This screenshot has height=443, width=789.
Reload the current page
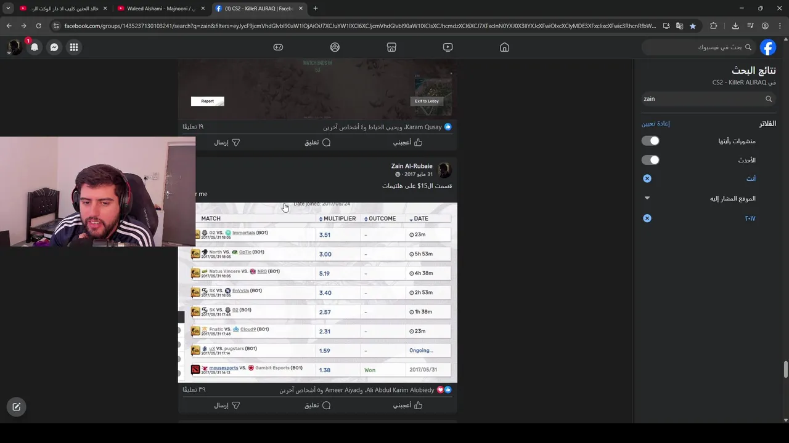coord(38,26)
